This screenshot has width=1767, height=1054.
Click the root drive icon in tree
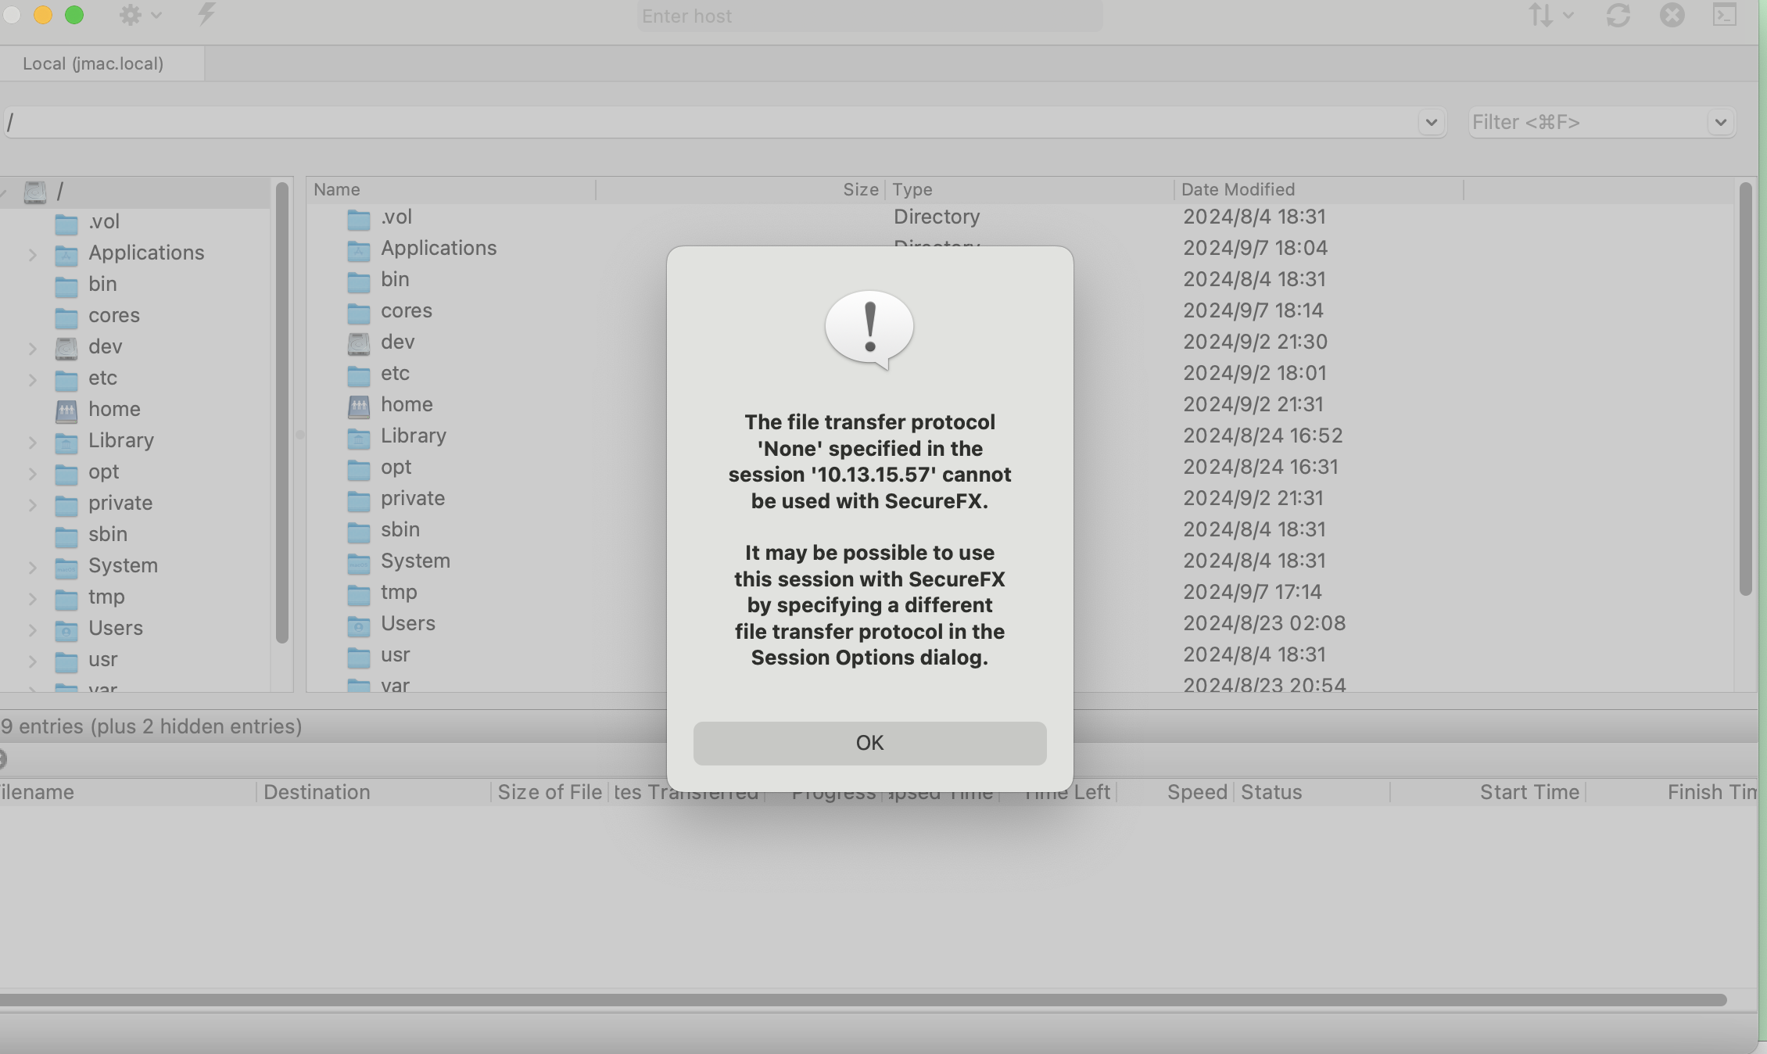(x=35, y=192)
